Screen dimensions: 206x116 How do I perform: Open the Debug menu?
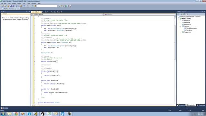click(x=19, y=4)
